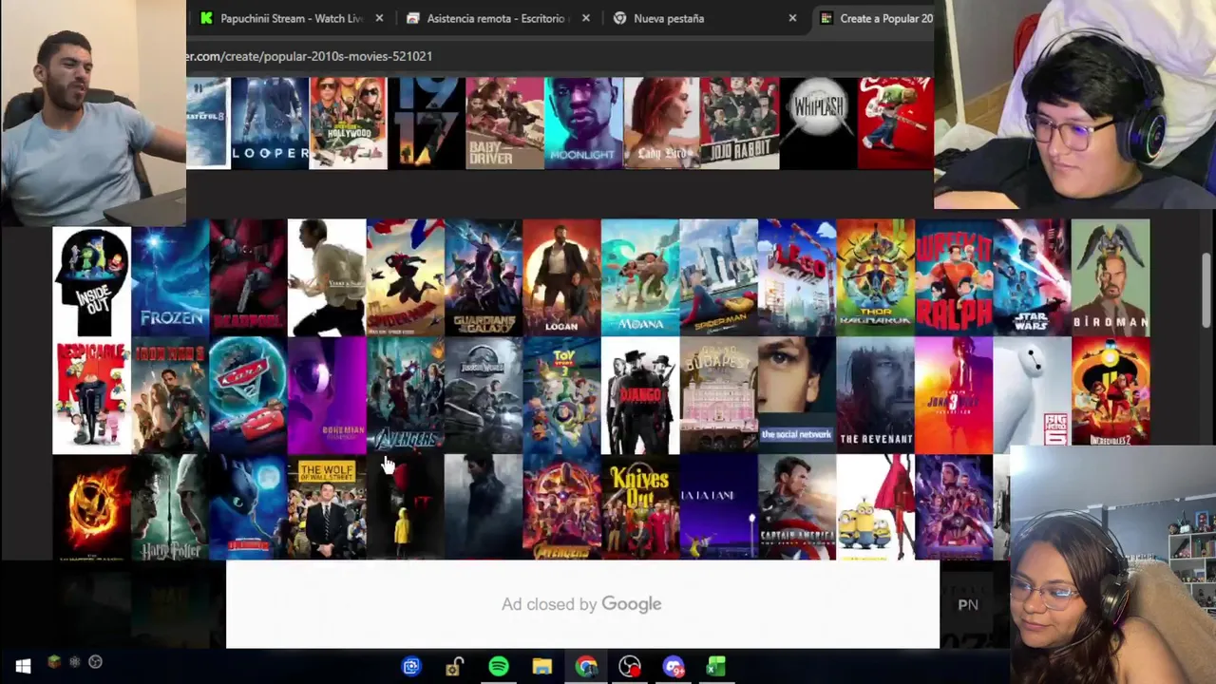
Task: Select the Frozen poster
Action: (170, 277)
